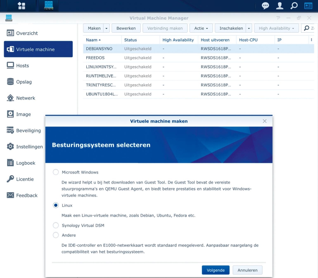Screen dimensions: 318x278
Task: Choose the Andere operating system option
Action: (56, 235)
